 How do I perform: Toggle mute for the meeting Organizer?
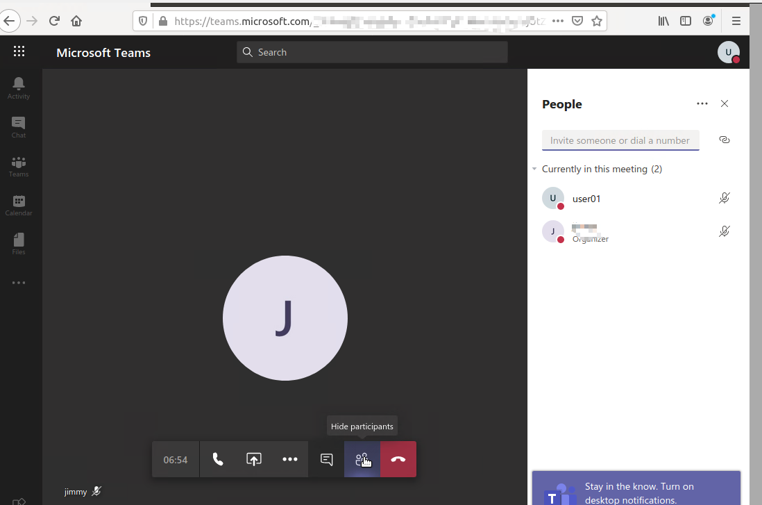(x=724, y=231)
